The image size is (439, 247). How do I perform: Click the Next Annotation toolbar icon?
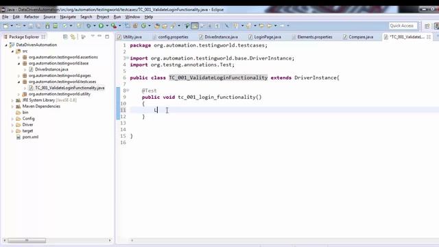point(235,26)
